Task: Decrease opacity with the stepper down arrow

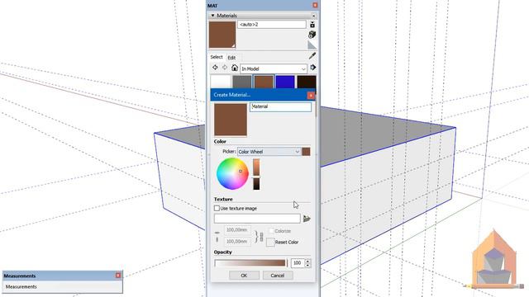Action: (307, 266)
